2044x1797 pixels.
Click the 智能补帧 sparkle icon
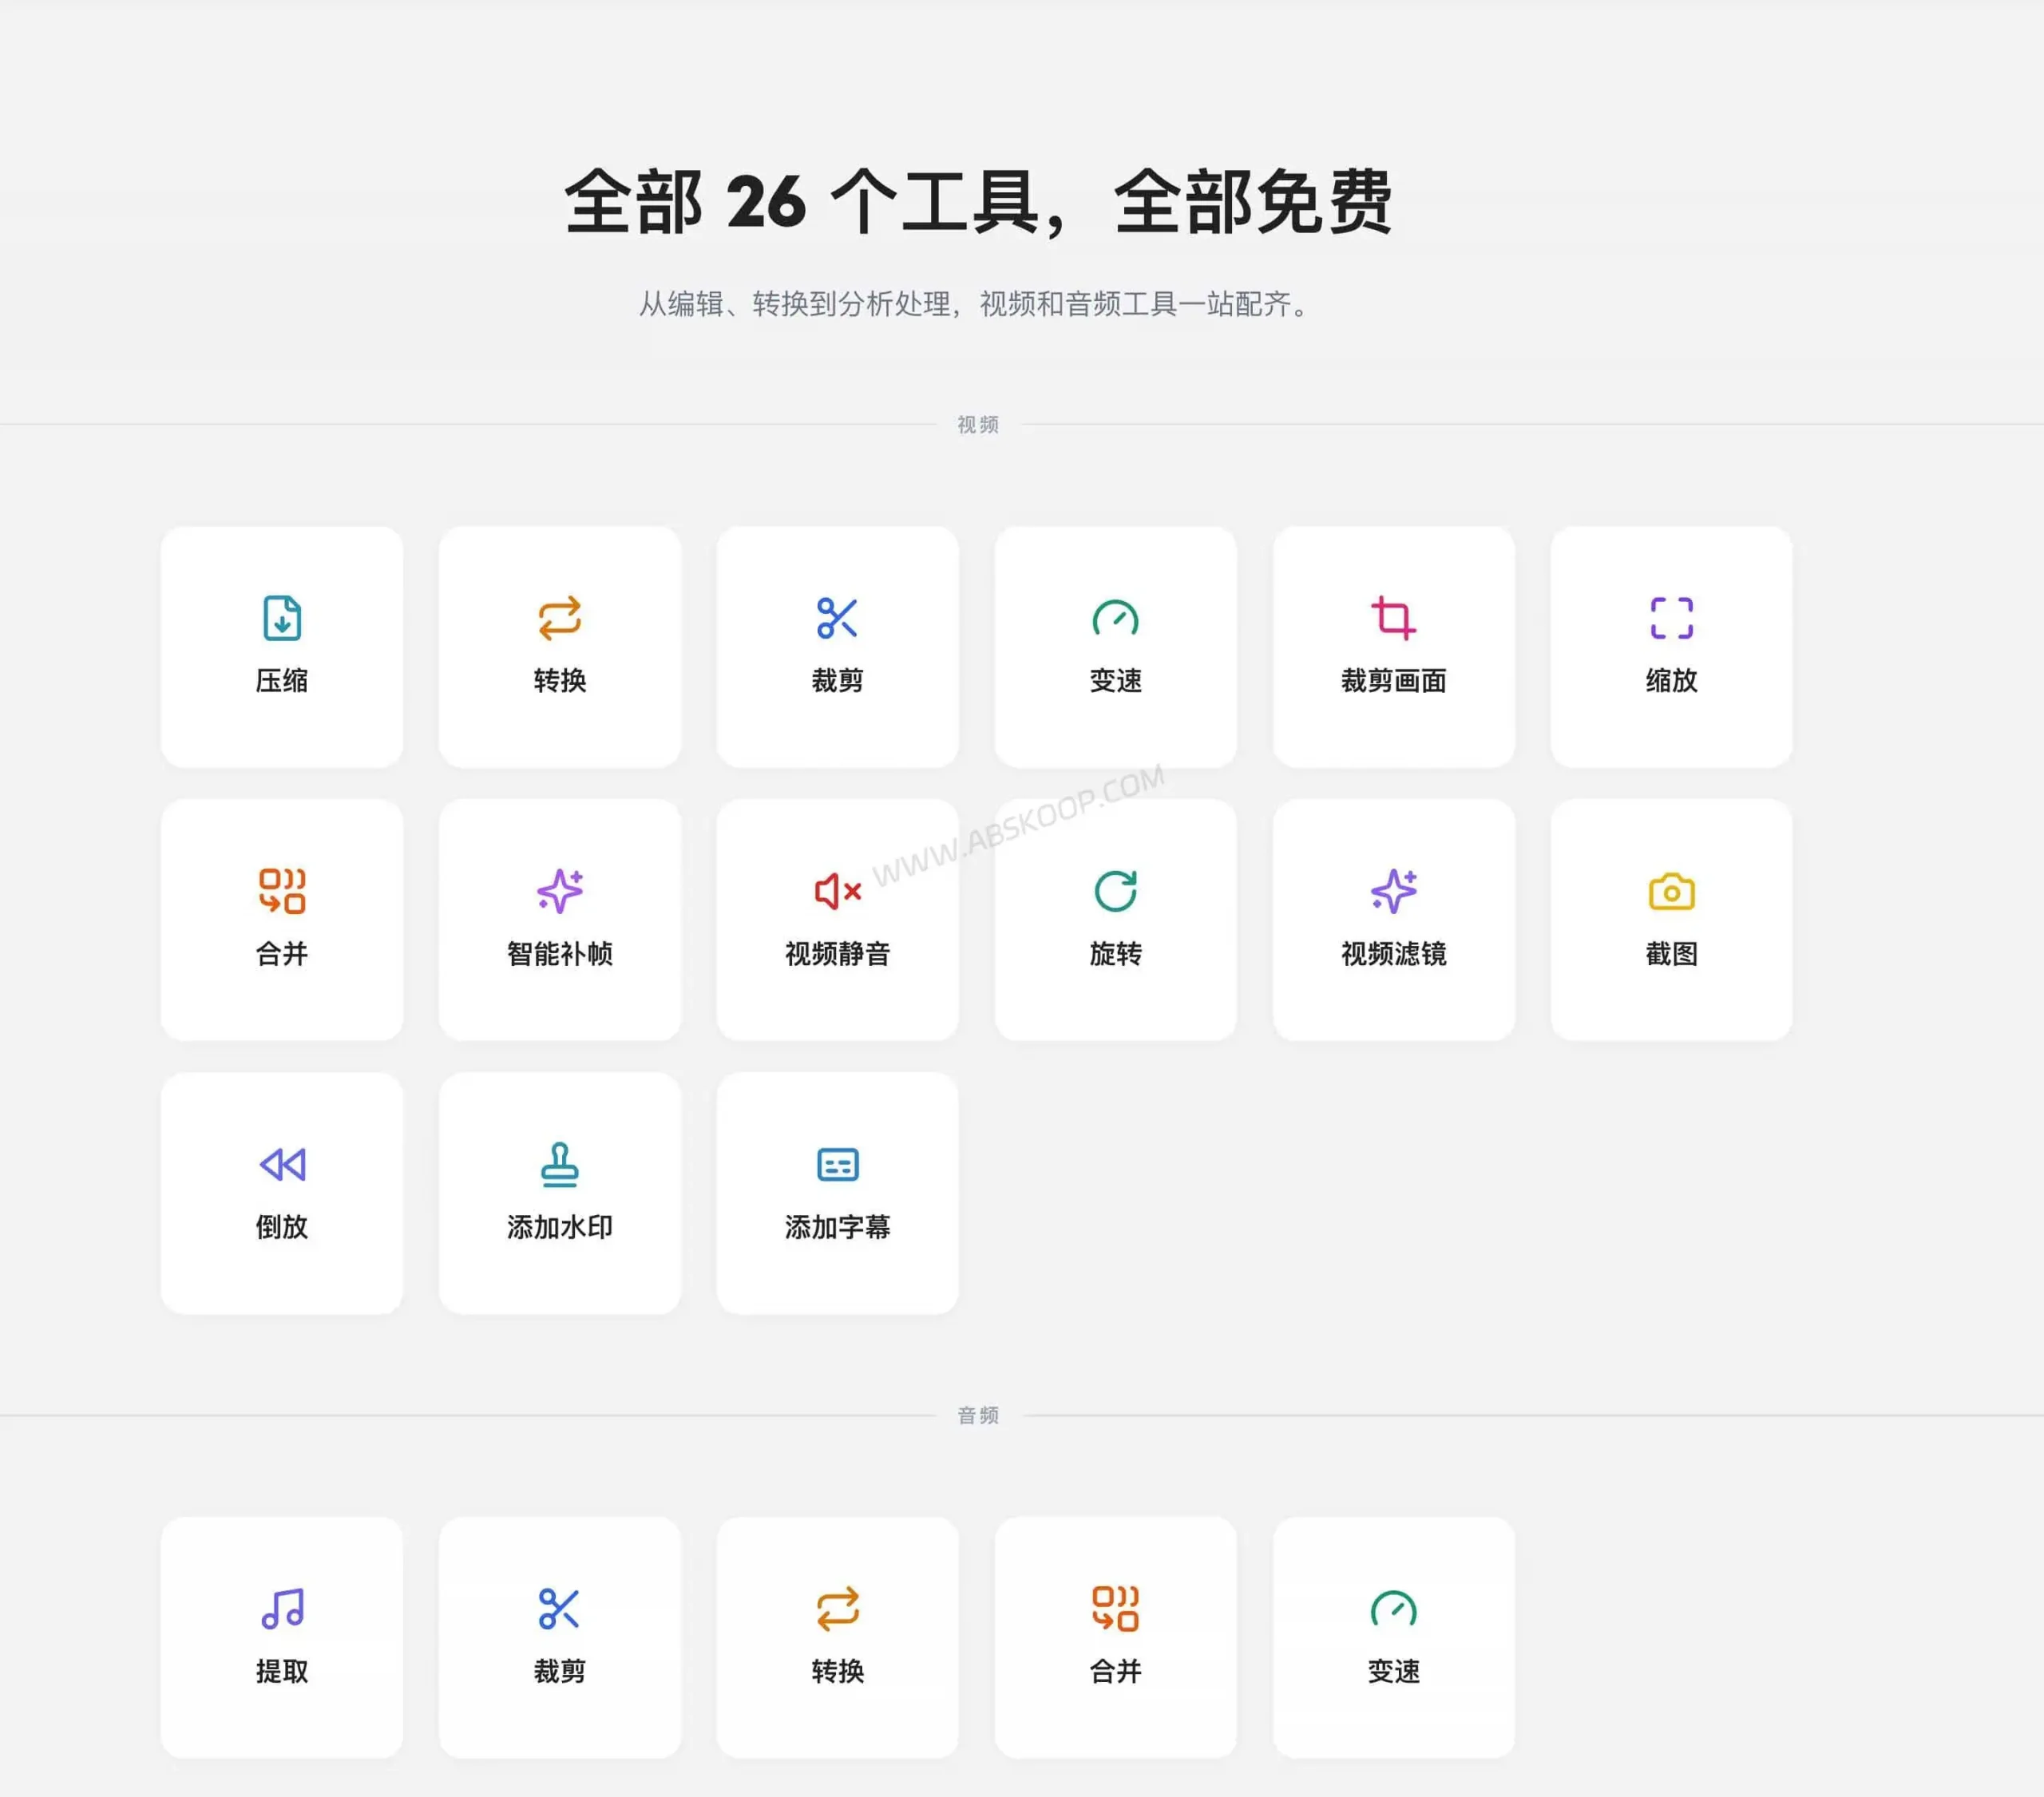coord(560,891)
